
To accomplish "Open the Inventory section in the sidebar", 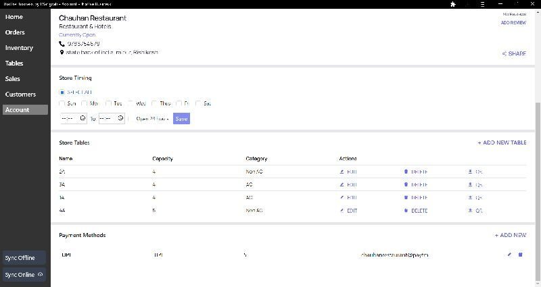I will (19, 48).
